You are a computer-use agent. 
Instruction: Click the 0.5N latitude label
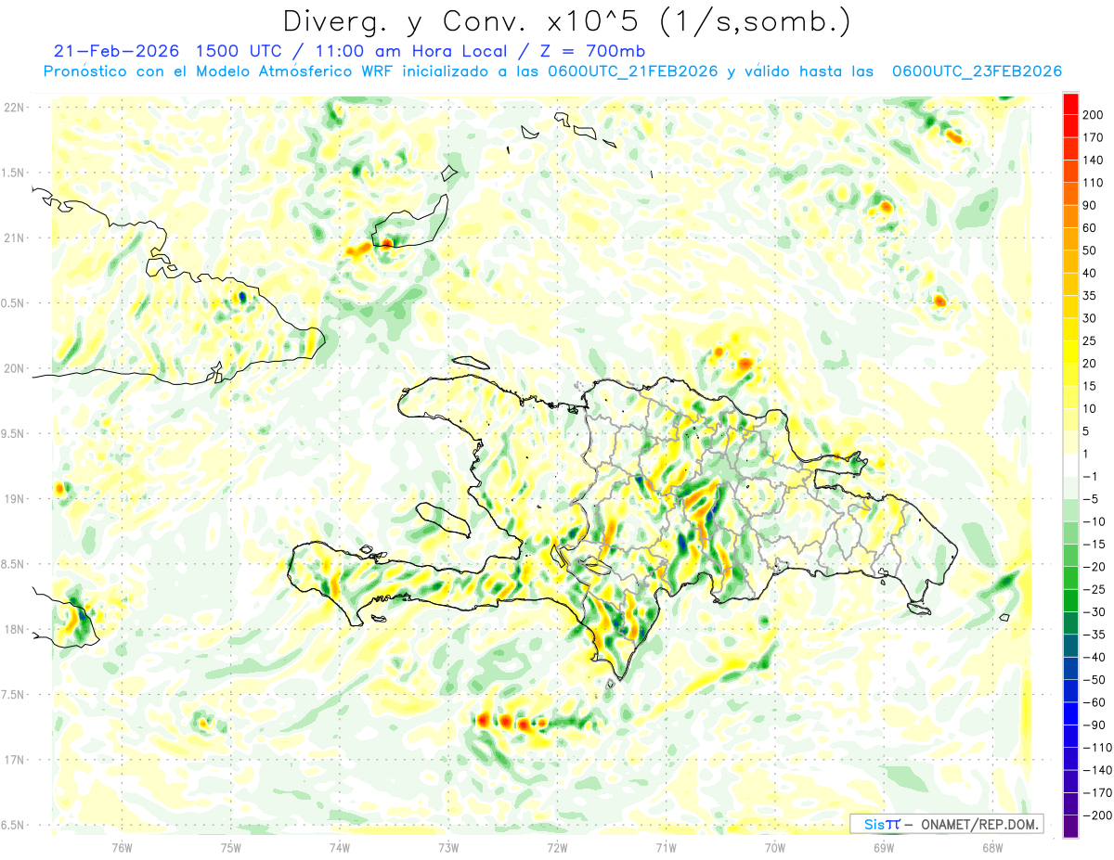click(x=14, y=303)
